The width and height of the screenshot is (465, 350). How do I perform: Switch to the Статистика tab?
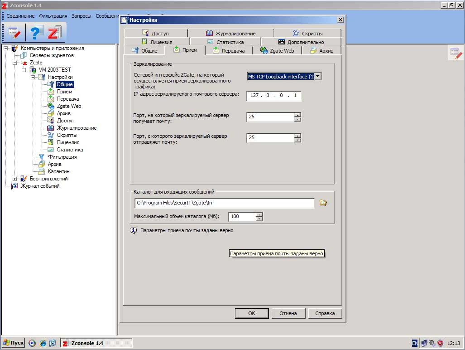coord(225,42)
